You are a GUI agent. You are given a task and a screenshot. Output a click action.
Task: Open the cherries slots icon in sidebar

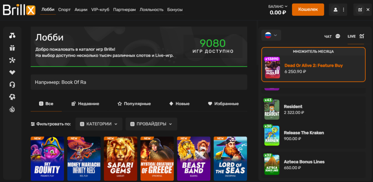tap(12, 36)
